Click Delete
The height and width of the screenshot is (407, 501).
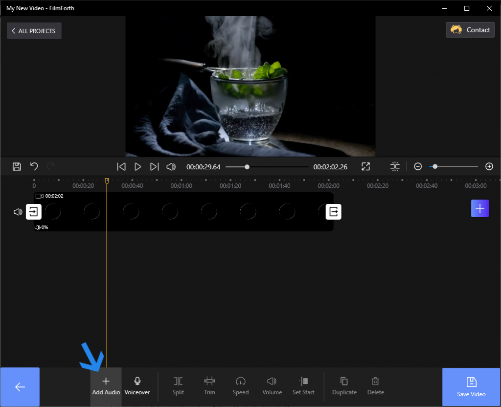(x=375, y=386)
